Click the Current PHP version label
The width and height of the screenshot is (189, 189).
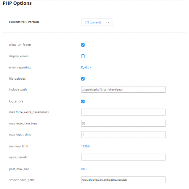(x=24, y=22)
